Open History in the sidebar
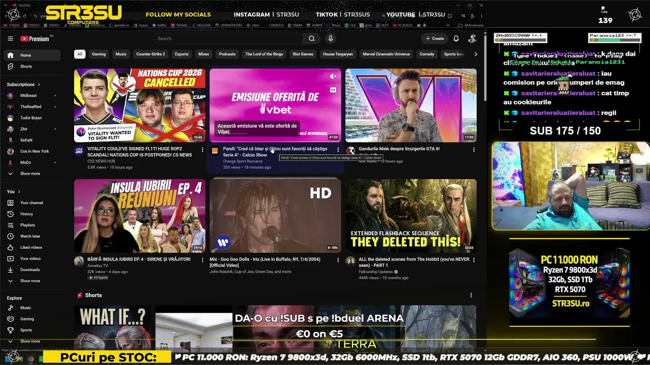This screenshot has width=650, height=365. pos(32,214)
